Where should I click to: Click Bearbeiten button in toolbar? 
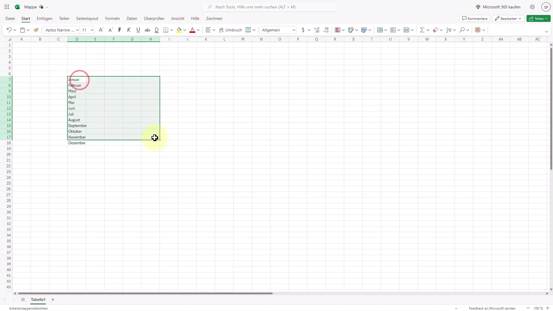[x=508, y=18]
